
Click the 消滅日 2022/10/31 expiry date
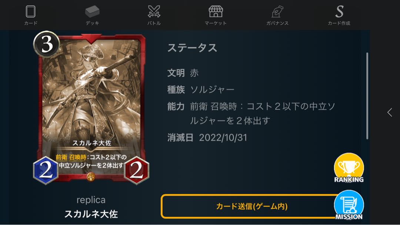point(207,138)
